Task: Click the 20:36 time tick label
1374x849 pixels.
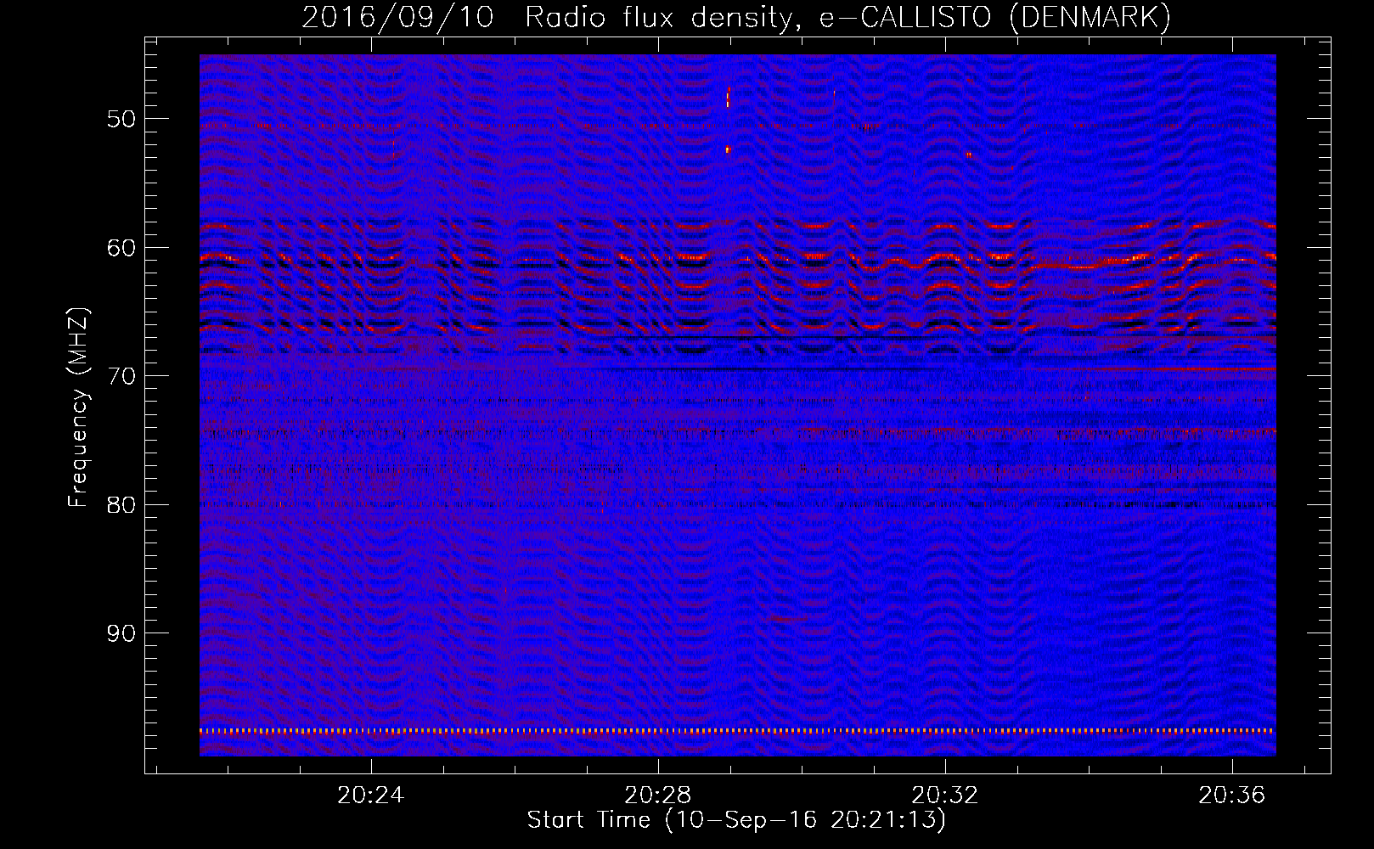Action: (1231, 796)
